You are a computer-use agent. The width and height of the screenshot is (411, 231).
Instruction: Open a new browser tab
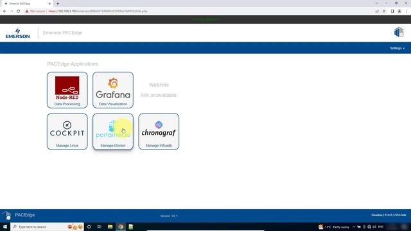click(x=58, y=4)
